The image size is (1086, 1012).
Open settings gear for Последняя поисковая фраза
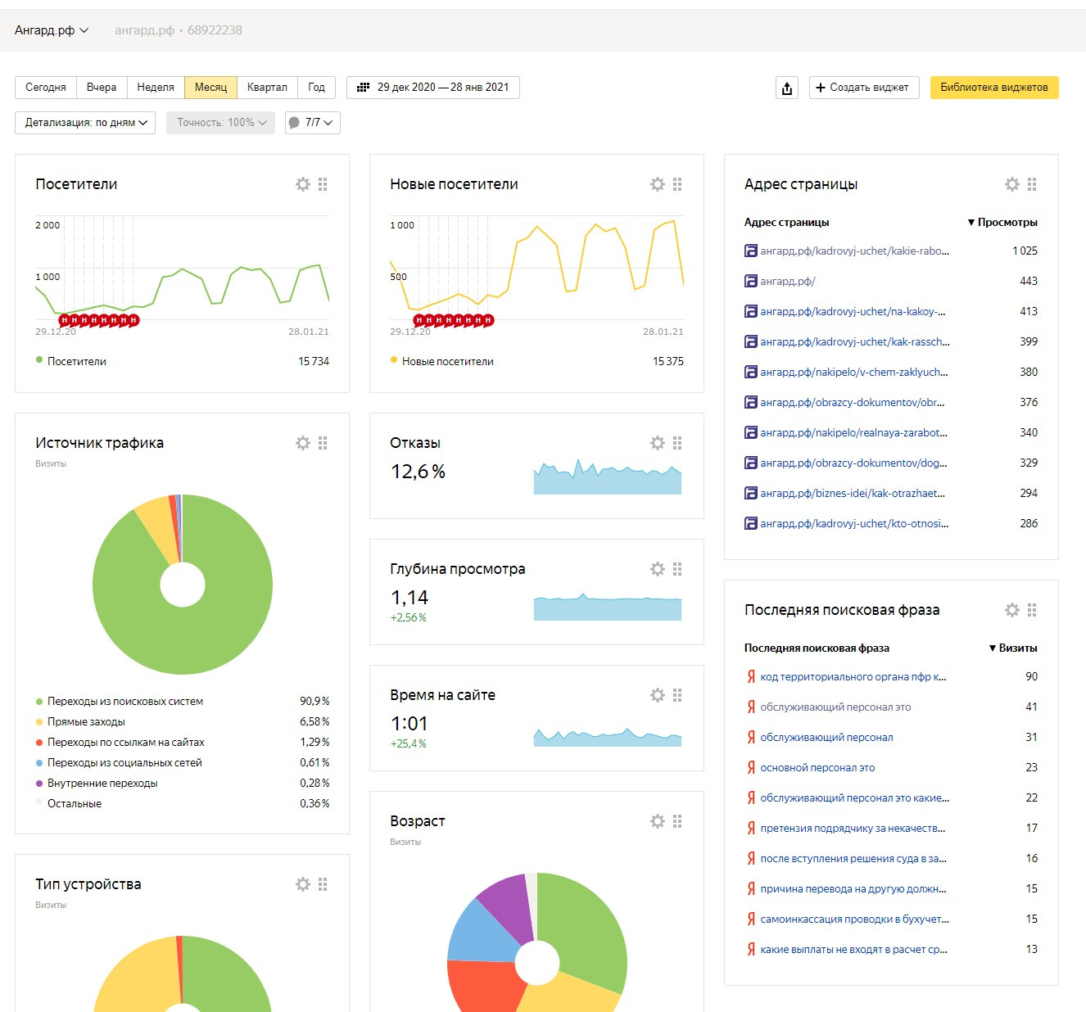[x=1012, y=610]
